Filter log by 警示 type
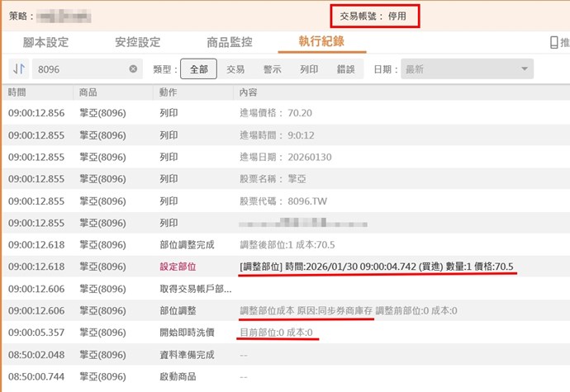This screenshot has width=570, height=392. click(273, 69)
